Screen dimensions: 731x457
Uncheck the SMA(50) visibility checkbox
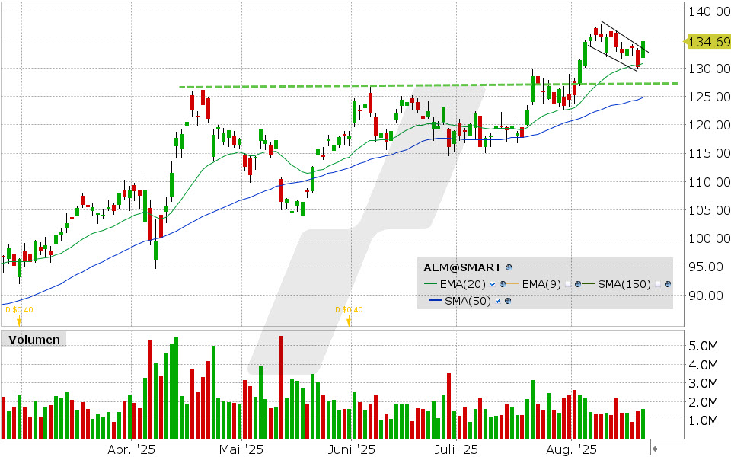(498, 301)
